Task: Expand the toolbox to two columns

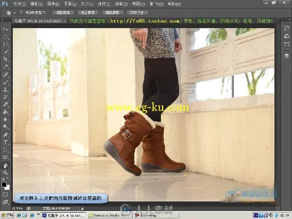Action: click(x=2, y=20)
